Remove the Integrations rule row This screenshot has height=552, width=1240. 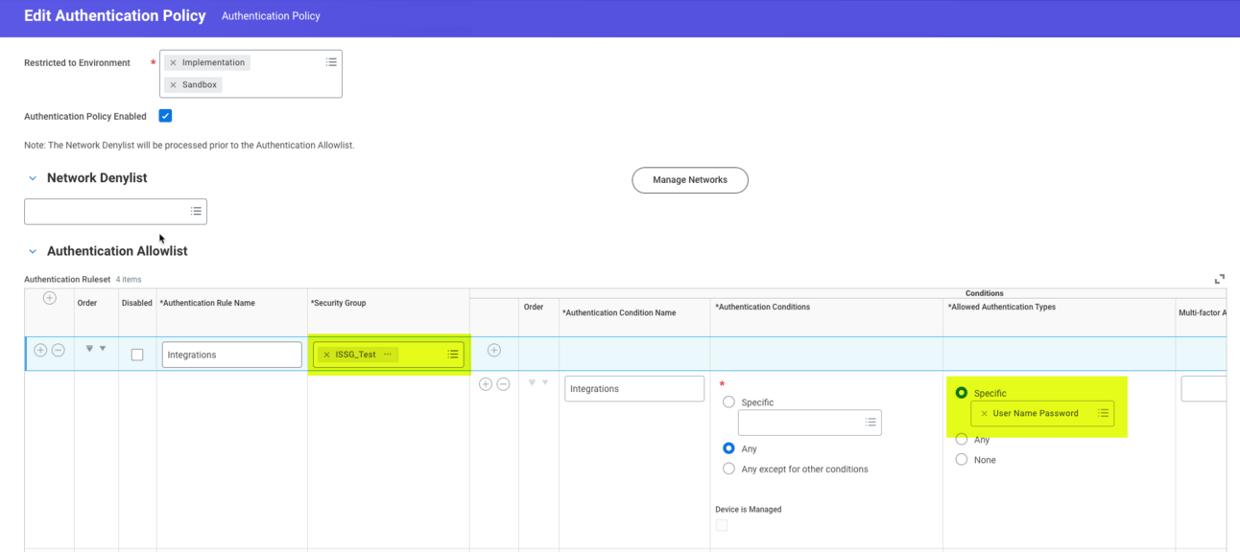(58, 350)
